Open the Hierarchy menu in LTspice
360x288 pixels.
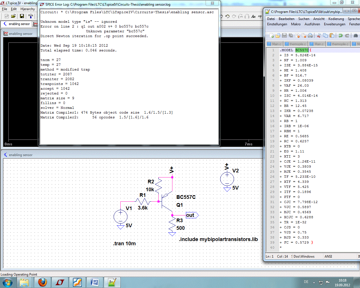coord(28,9)
